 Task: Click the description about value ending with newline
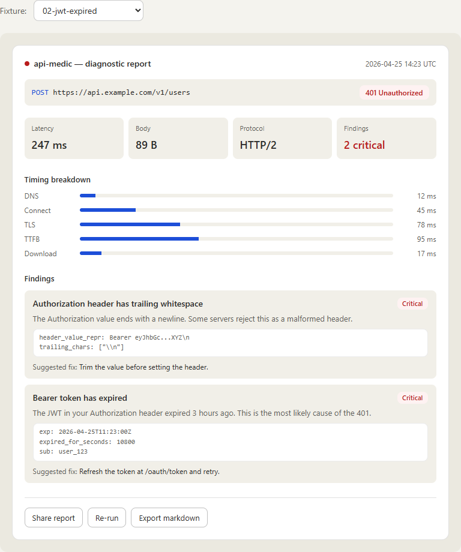[193, 319]
